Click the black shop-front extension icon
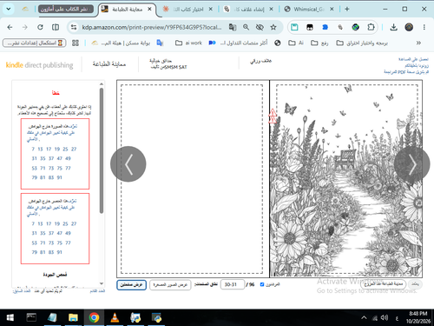Screen dimensions: 434x326 (x=310, y=27)
